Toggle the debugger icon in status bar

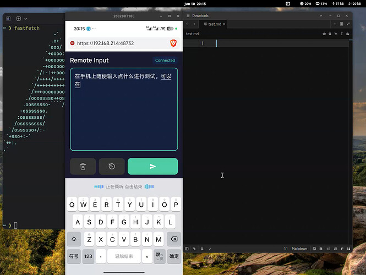(x=321, y=249)
